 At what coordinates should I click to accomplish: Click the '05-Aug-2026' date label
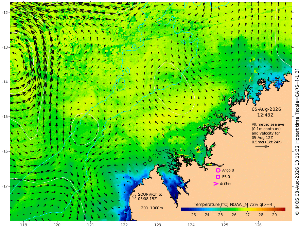266,109
